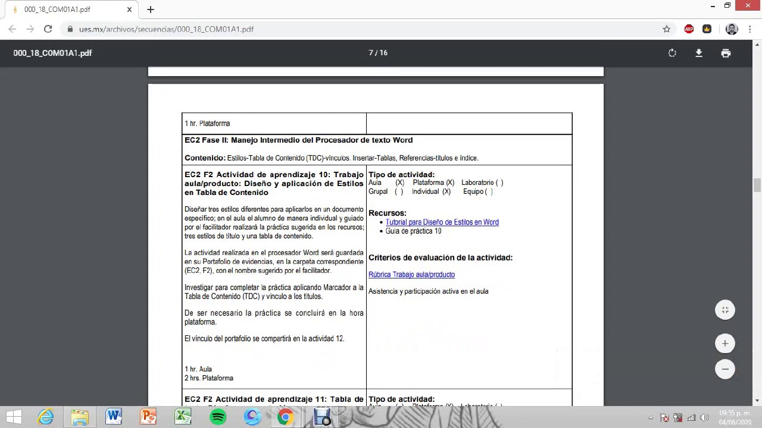Click the text 1 hr. Aula
Viewport: 762px width, 428px height.
[x=198, y=369]
